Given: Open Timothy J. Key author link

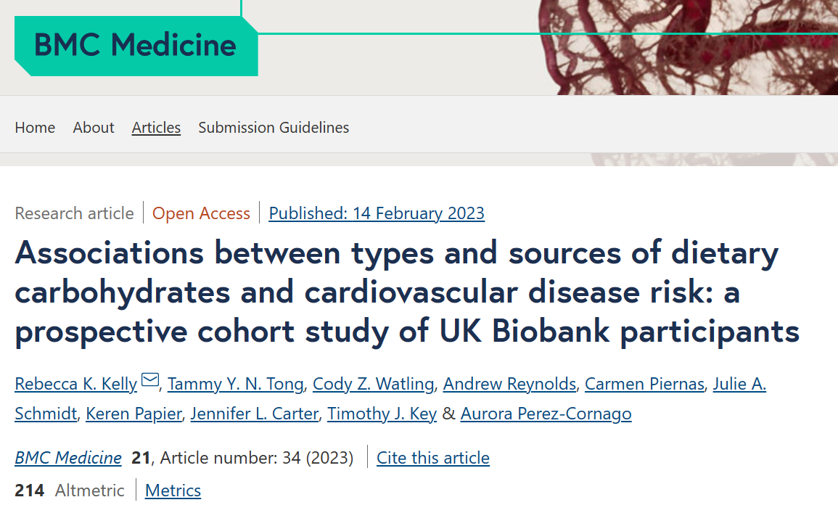Looking at the screenshot, I should [382, 414].
